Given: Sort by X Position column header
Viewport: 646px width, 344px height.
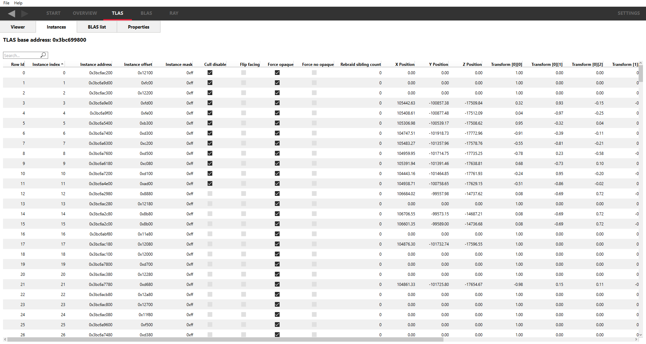Looking at the screenshot, I should click(404, 64).
